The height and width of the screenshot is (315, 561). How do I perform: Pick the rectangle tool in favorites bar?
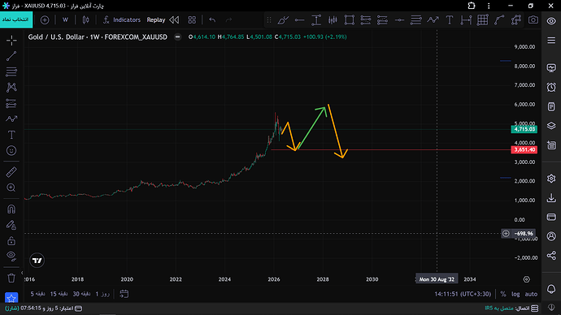pyautogui.click(x=349, y=20)
